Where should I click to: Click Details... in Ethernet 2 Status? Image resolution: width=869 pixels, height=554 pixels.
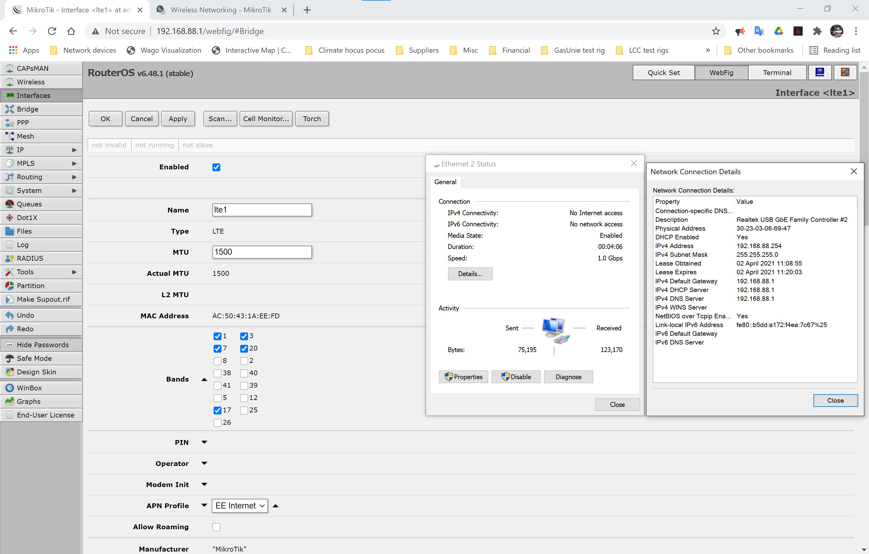(470, 274)
